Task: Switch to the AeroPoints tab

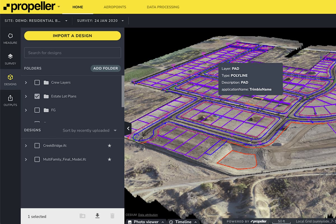Action: point(115,7)
